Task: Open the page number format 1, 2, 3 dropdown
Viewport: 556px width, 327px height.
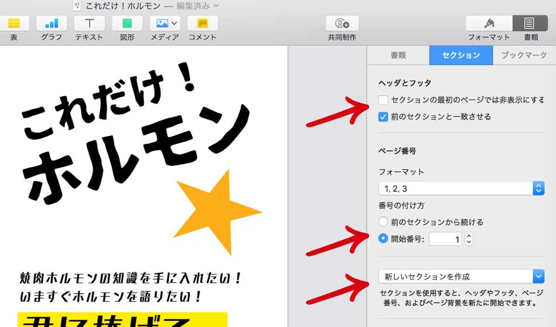Action: (x=461, y=189)
